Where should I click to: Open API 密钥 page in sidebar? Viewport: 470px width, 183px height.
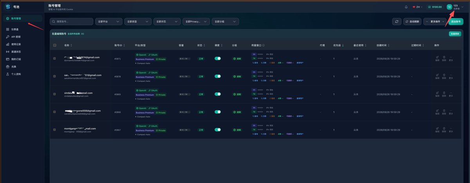[22, 37]
